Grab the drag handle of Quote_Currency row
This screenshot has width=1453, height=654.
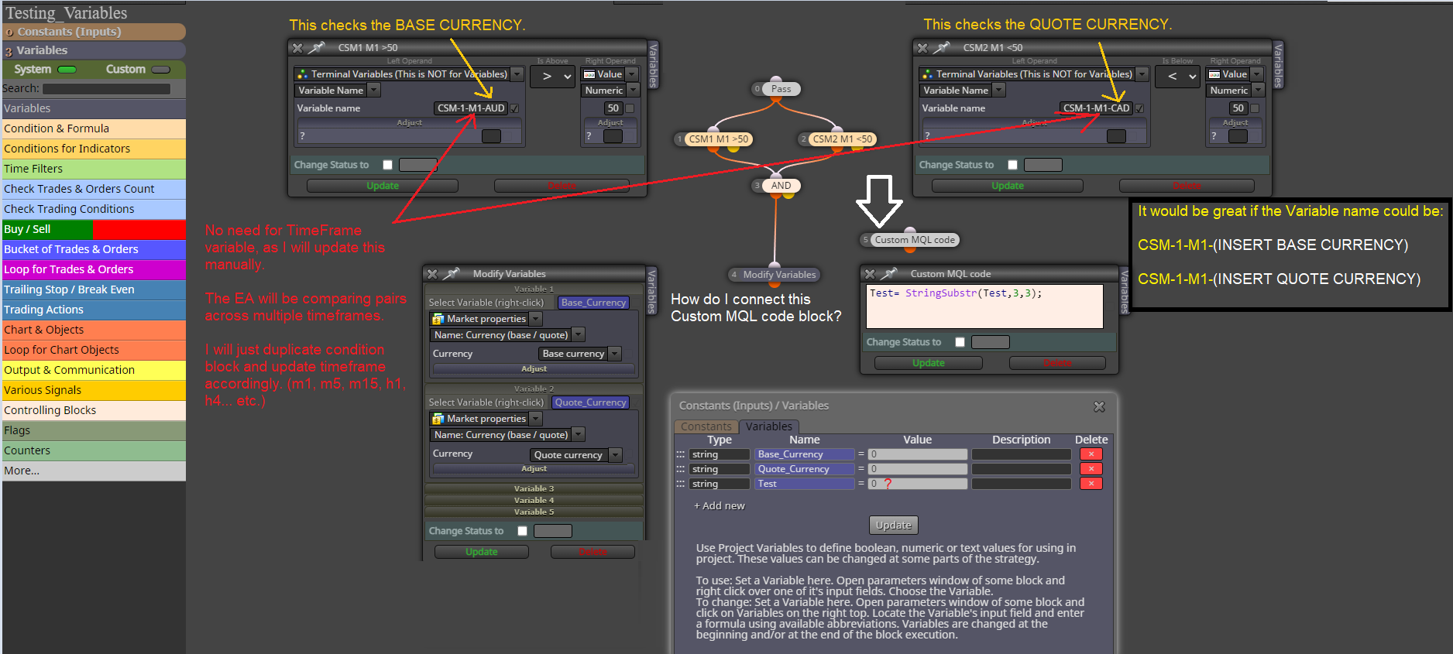tap(681, 469)
